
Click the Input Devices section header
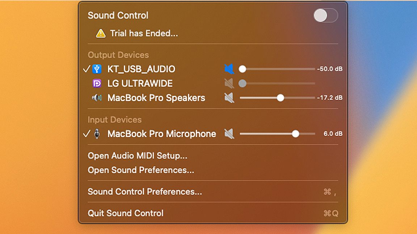coord(115,120)
